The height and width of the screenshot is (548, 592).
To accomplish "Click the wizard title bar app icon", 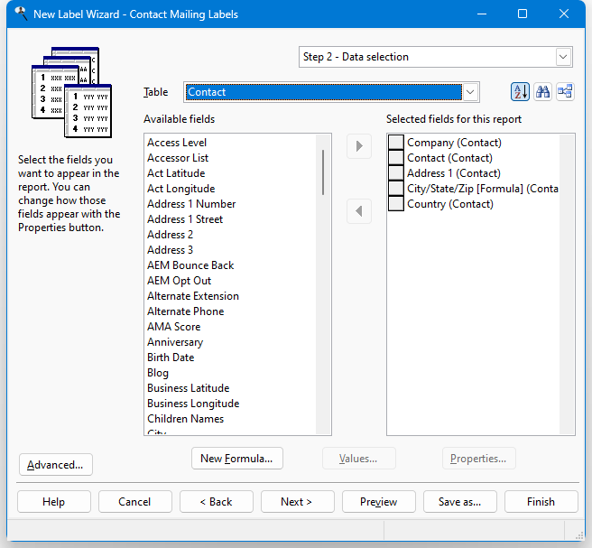I will [21, 14].
